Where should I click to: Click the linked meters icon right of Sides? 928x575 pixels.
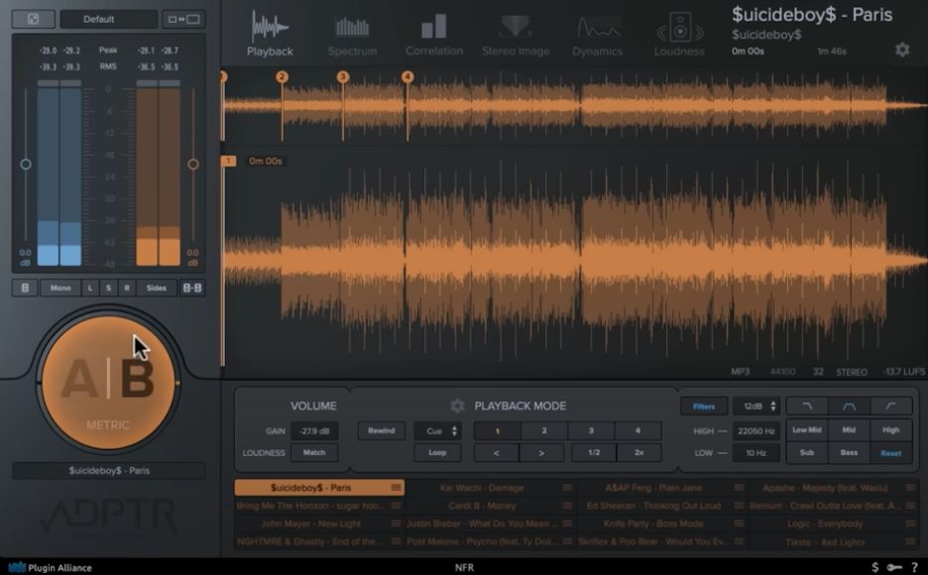192,288
